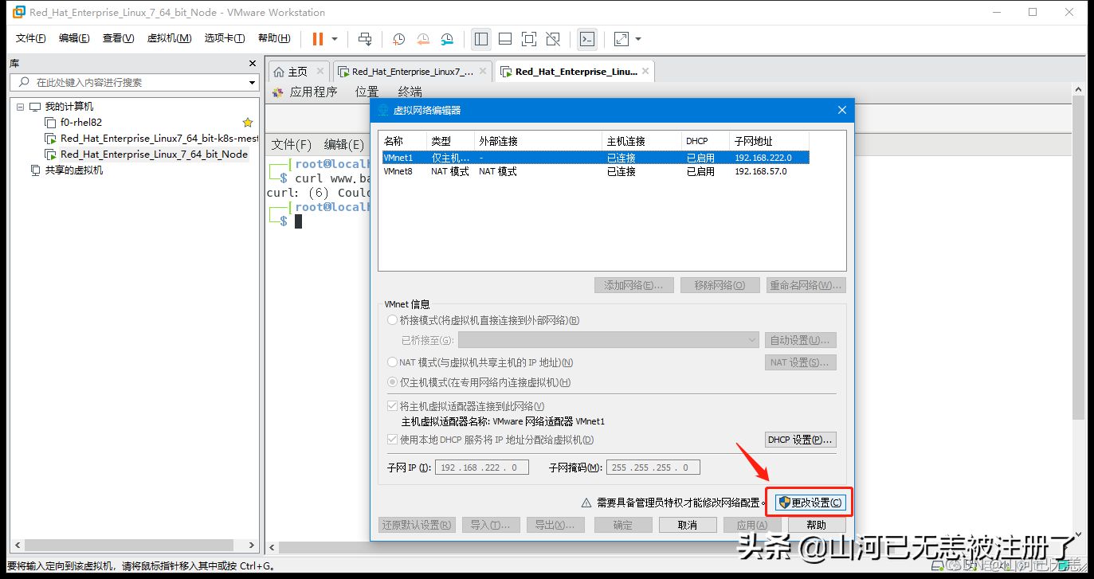Collapse the 我的计算机 tree node
Viewport: 1094px width, 579px height.
tap(20, 107)
